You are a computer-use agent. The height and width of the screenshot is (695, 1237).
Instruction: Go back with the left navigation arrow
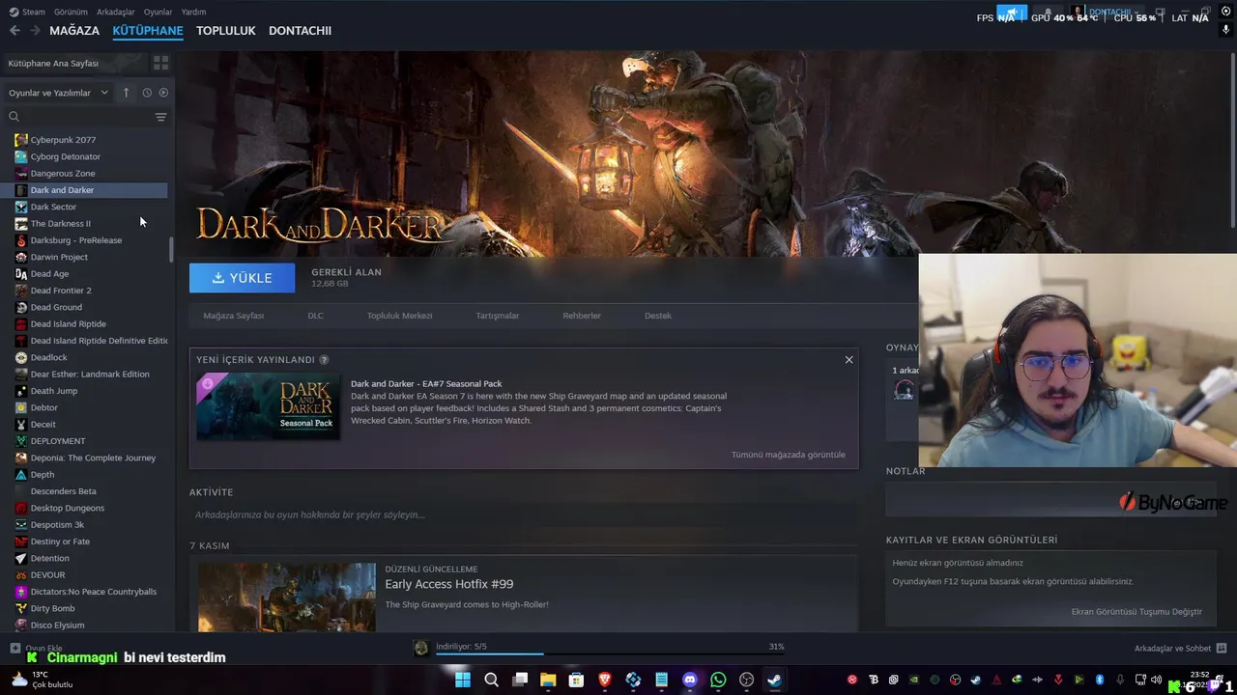(14, 31)
